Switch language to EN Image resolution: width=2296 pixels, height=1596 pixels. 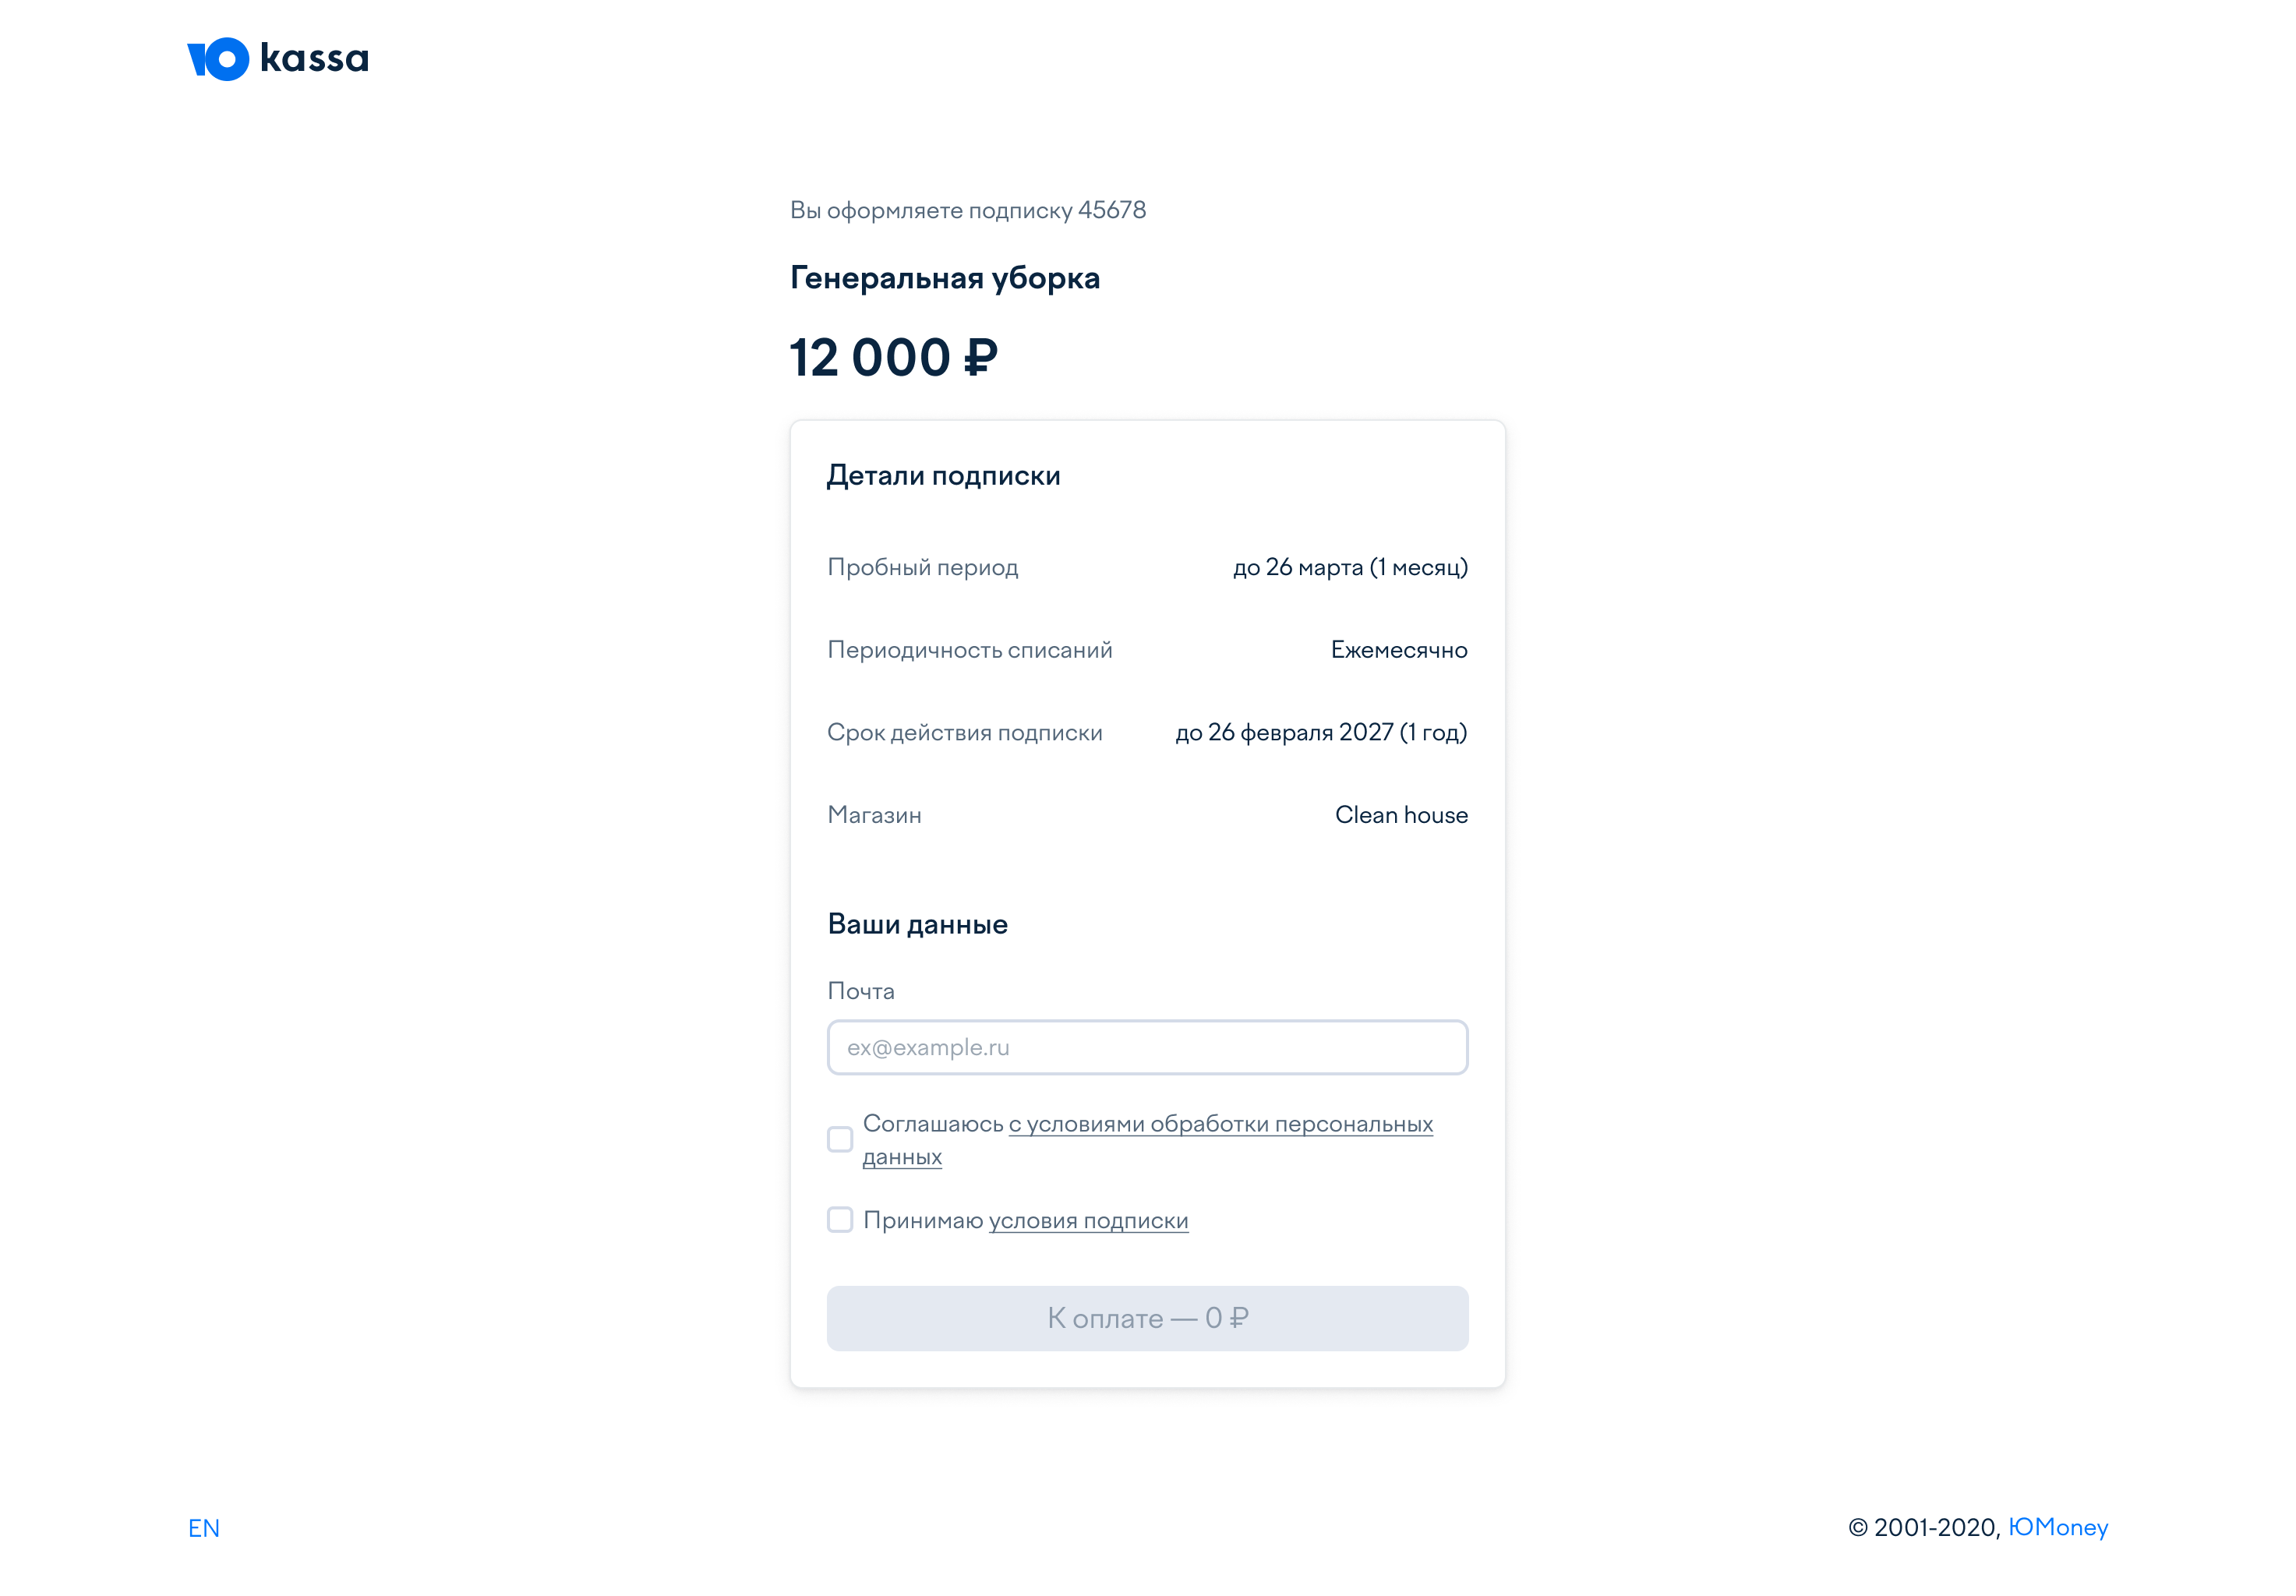pyautogui.click(x=204, y=1528)
